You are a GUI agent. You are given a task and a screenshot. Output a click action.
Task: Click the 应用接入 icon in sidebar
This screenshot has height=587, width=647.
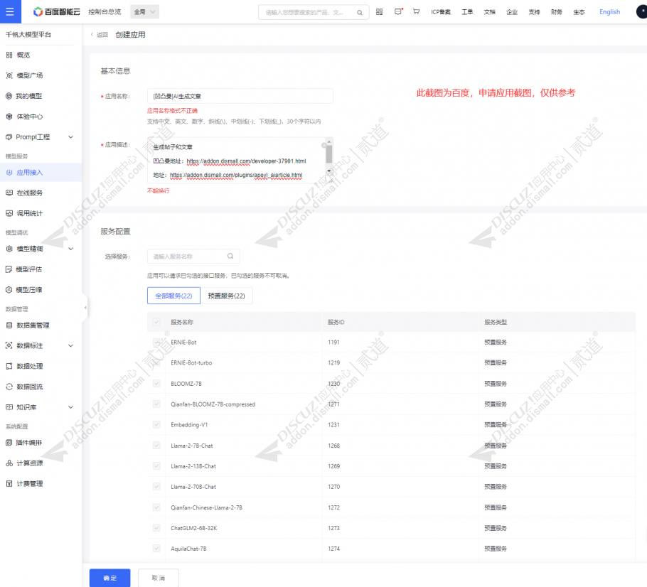pos(9,173)
